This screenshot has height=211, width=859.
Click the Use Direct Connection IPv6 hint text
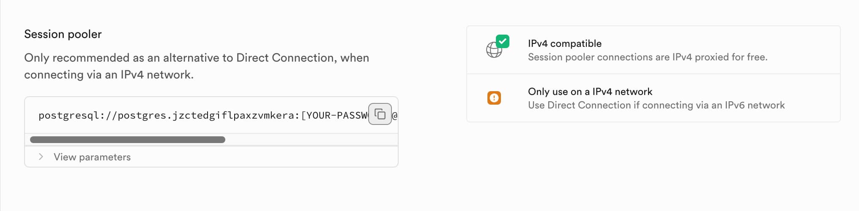(x=656, y=105)
